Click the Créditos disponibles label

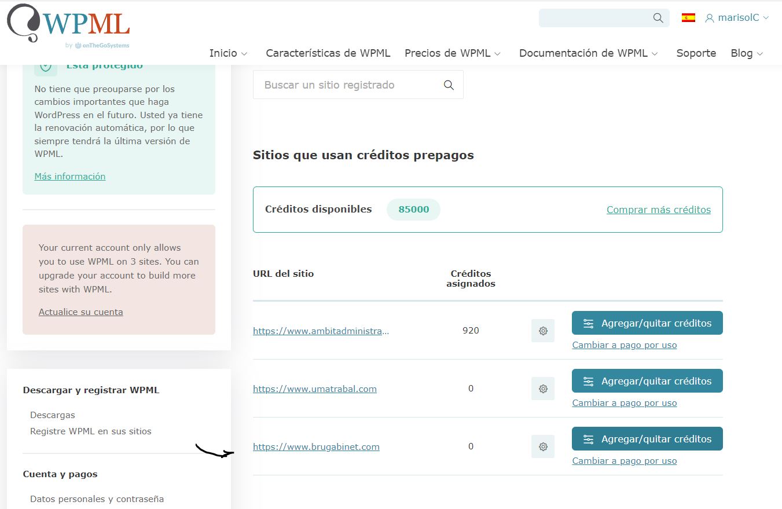pyautogui.click(x=318, y=210)
